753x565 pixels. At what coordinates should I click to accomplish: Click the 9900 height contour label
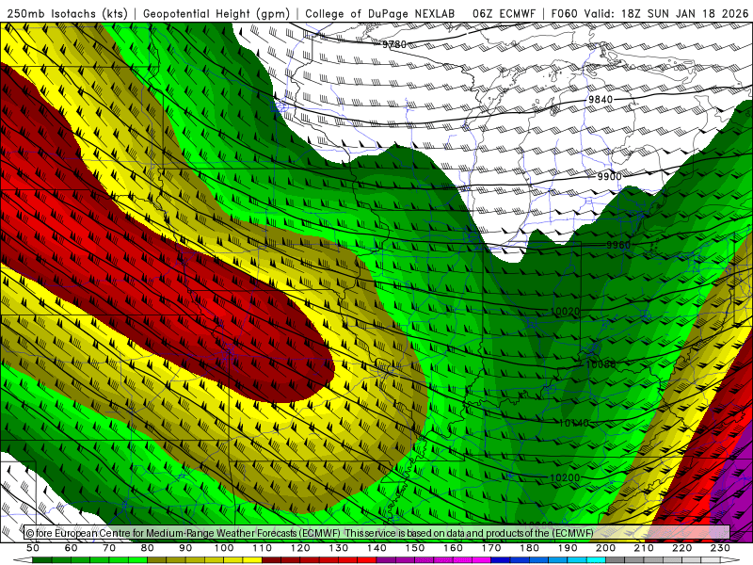(x=609, y=176)
